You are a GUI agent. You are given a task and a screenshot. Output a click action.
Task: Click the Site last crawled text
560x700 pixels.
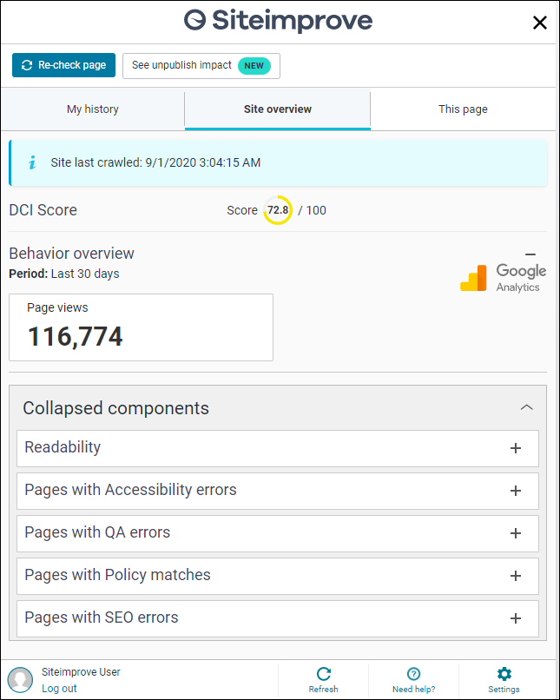(x=155, y=162)
